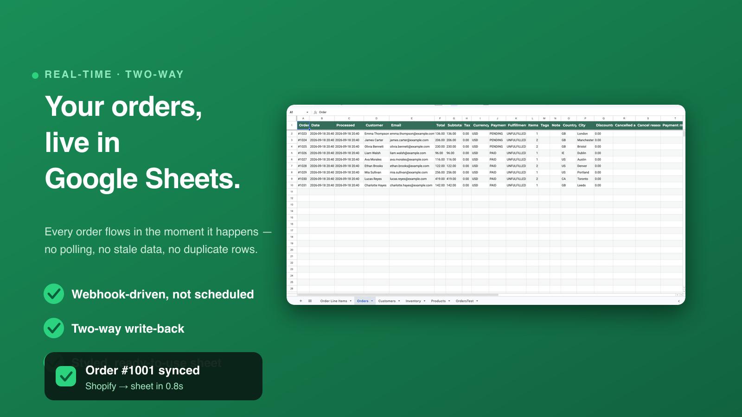The image size is (742, 417).
Task: Select column header E
Action: coord(411,119)
